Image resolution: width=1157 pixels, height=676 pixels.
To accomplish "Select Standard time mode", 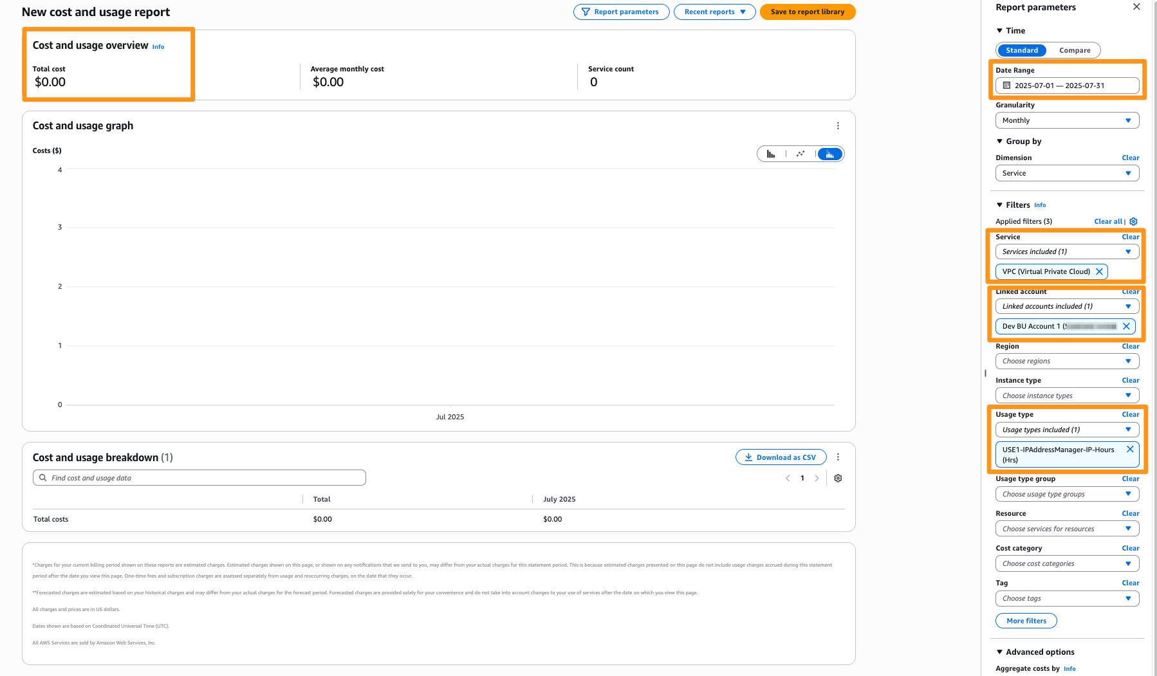I will point(1021,50).
